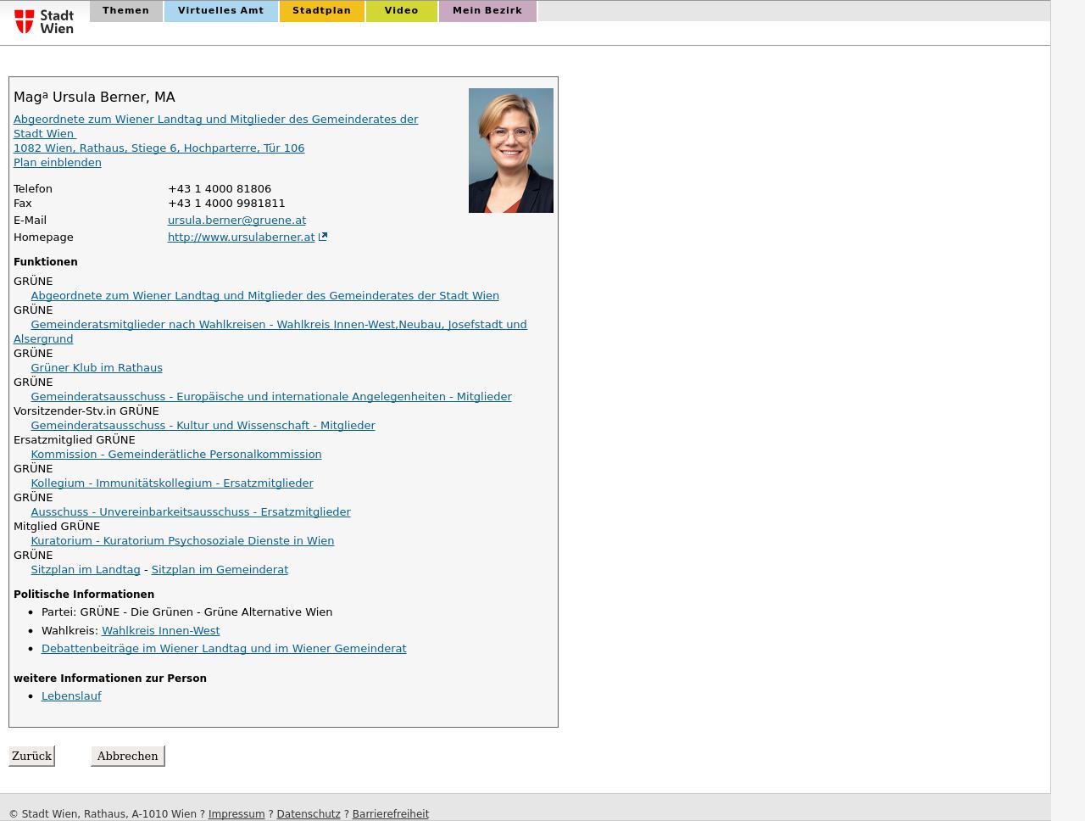
Task: Click Ursula Berner's portrait photo
Action: (x=511, y=150)
